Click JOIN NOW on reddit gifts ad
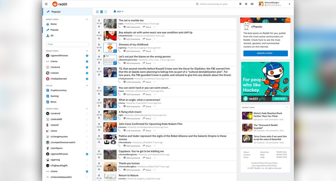The height and width of the screenshot is (181, 336). (279, 99)
